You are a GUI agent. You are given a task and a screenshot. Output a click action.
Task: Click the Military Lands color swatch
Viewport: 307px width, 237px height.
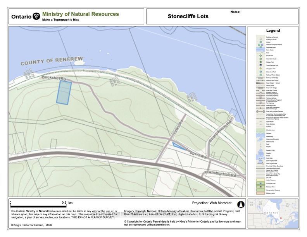point(260,193)
